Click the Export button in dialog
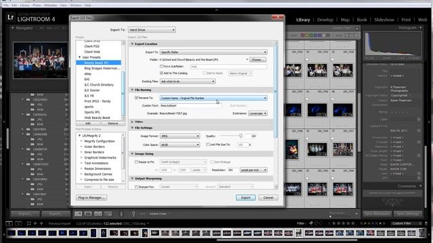The image size is (433, 243). tap(246, 198)
